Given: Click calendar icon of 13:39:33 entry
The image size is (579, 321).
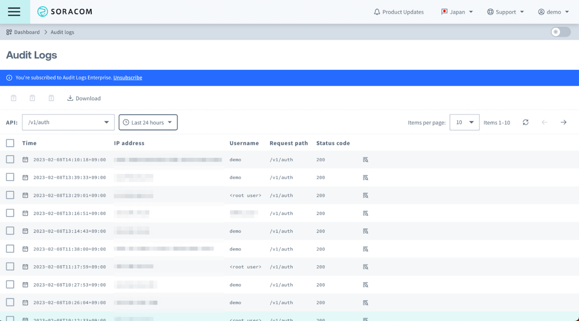Looking at the screenshot, I should [25, 177].
